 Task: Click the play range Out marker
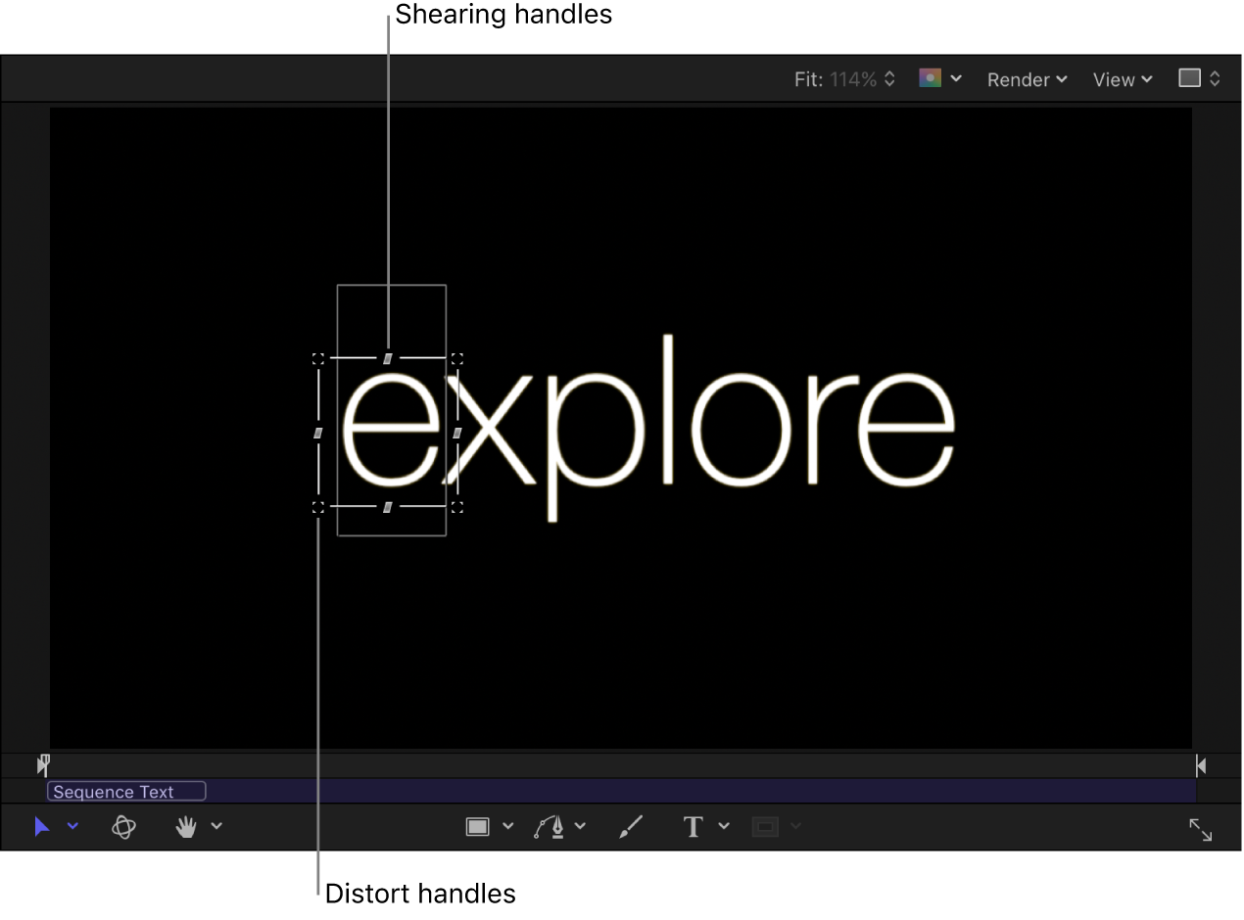pyautogui.click(x=1201, y=765)
